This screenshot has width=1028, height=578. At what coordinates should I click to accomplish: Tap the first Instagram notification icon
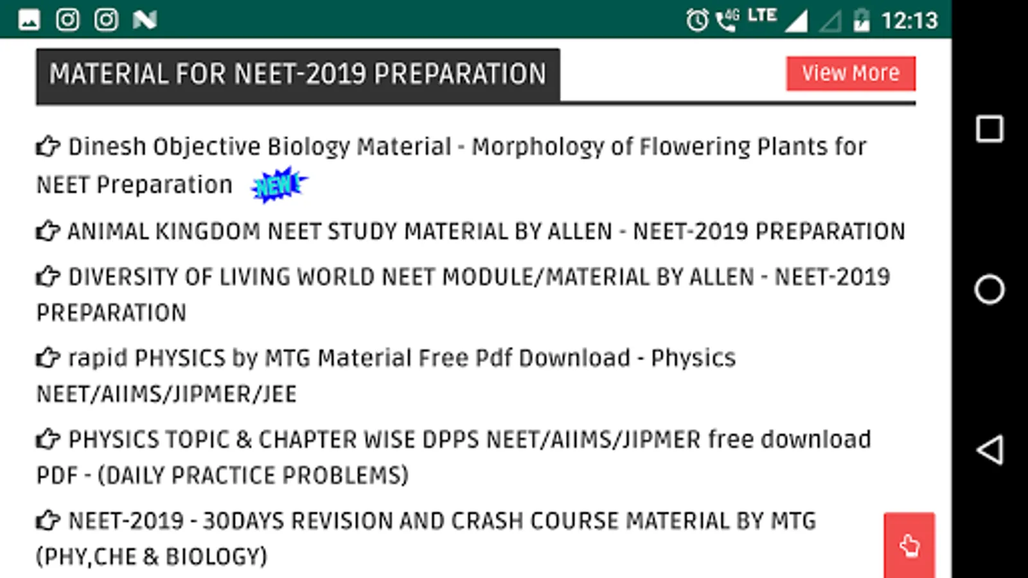[x=67, y=20]
